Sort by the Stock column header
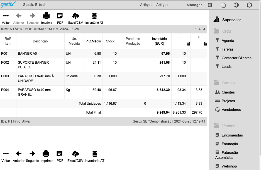 (x=110, y=41)
